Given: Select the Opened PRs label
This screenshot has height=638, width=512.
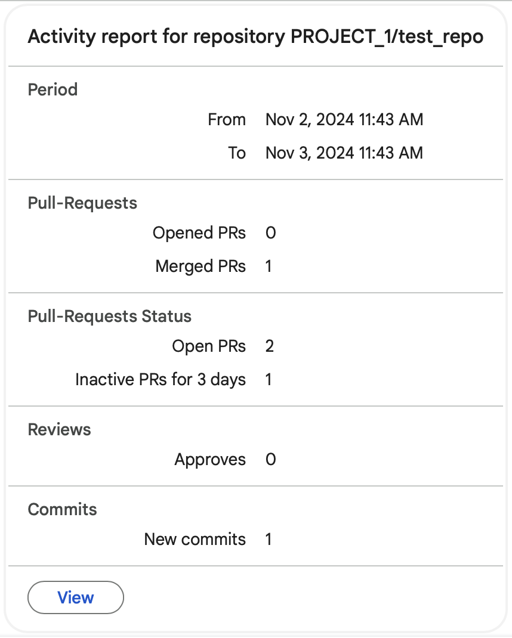Looking at the screenshot, I should click(x=199, y=233).
